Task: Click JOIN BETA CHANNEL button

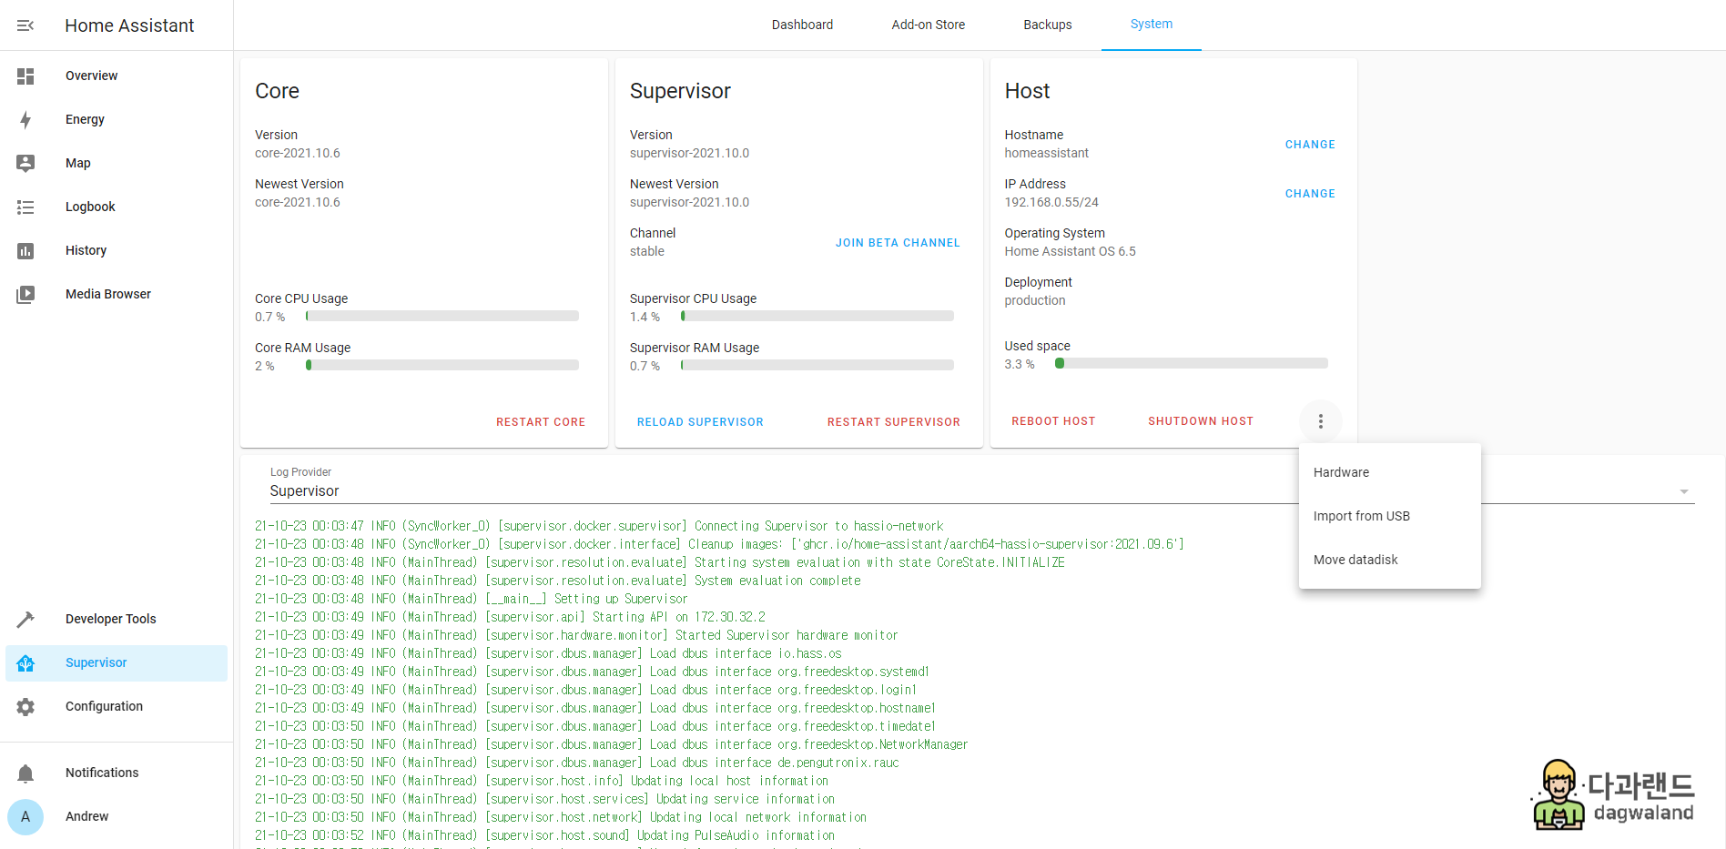Action: (x=898, y=243)
